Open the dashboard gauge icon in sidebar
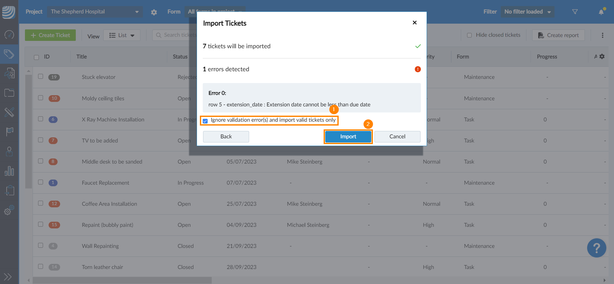 [x=9, y=35]
